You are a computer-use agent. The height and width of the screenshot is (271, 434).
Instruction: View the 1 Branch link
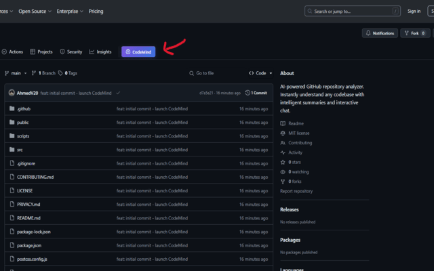(43, 73)
